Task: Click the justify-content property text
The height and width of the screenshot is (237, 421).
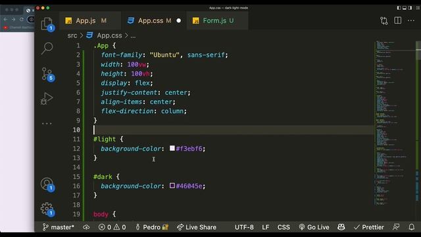Action: tap(129, 93)
